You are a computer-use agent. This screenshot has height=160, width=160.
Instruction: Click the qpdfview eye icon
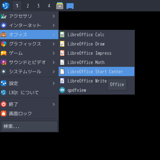(x=62, y=90)
